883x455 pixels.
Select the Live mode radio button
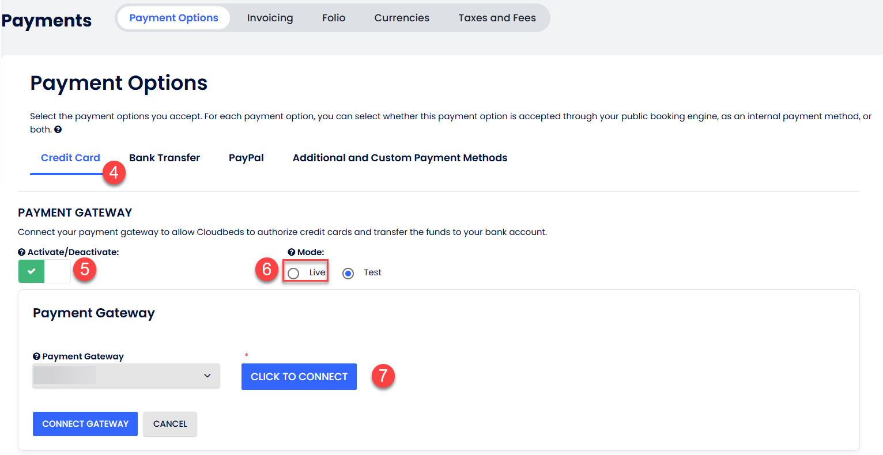point(294,273)
